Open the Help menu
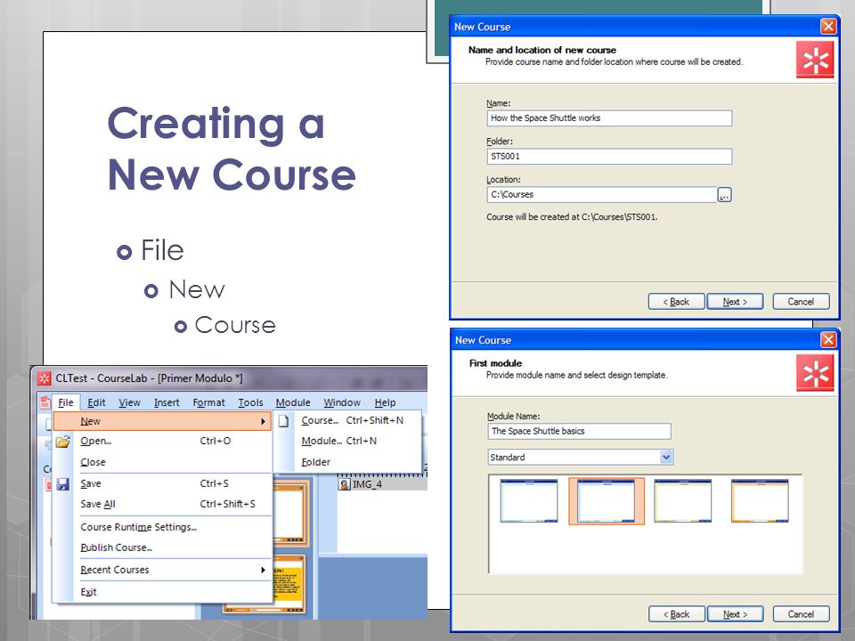Screen dimensions: 855x641 point(385,402)
